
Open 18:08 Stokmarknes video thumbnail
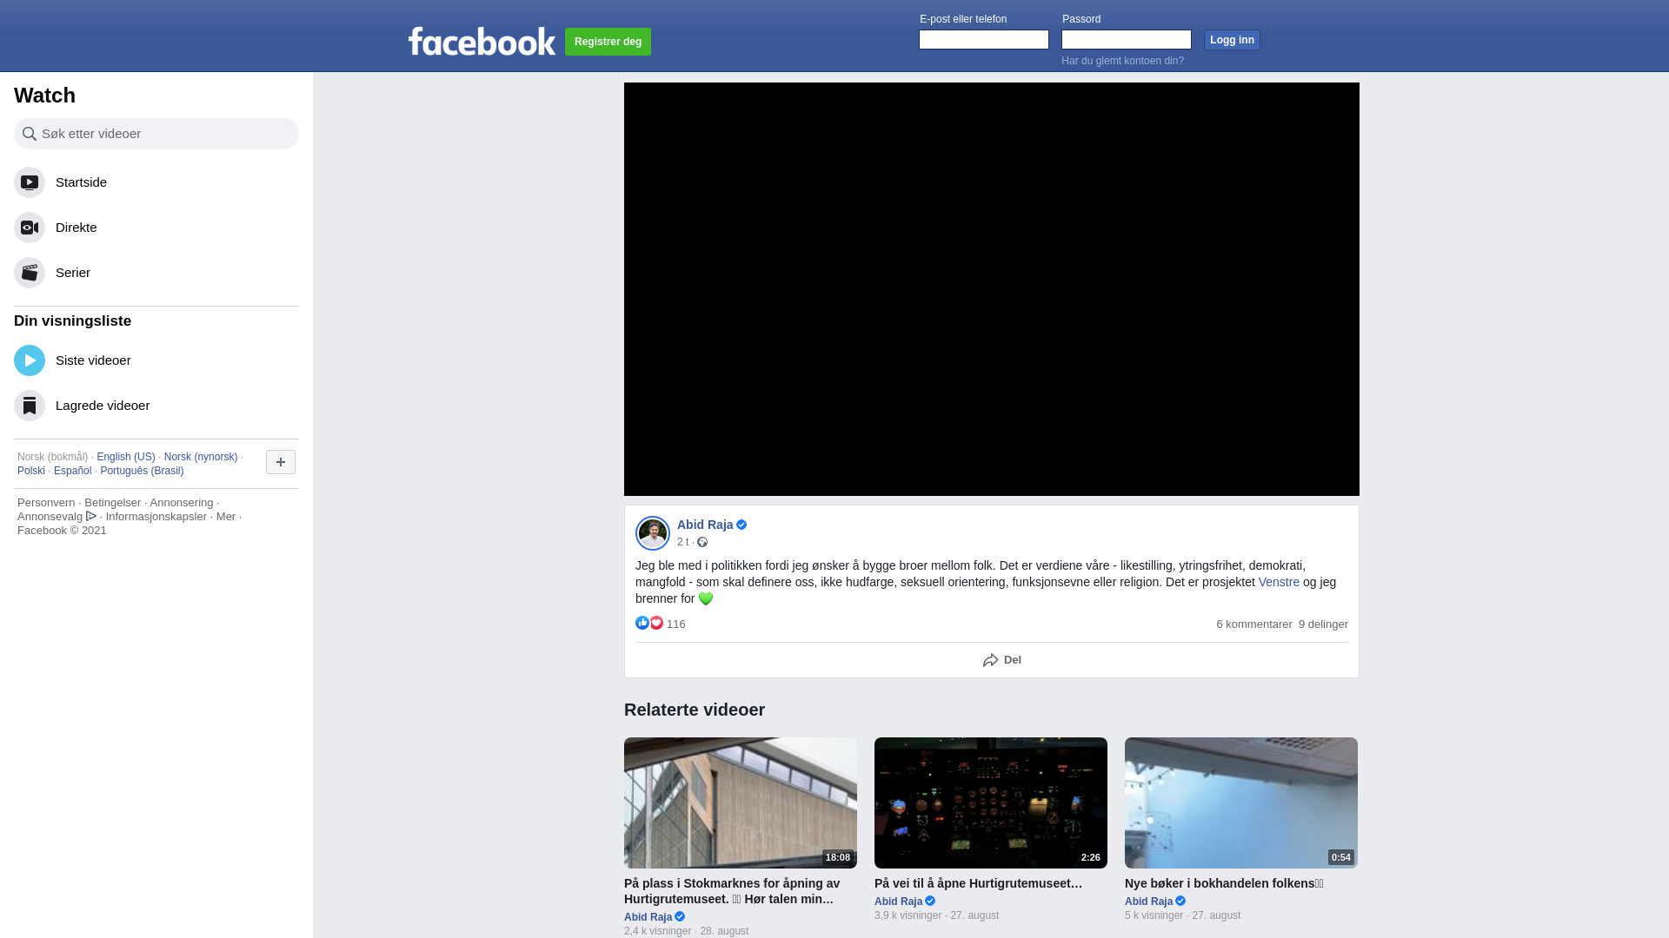pos(741,803)
